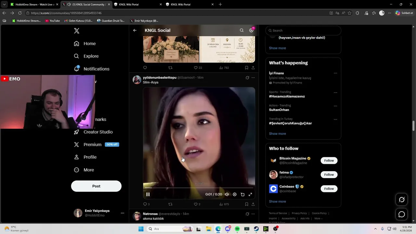Open Terms of Service link
This screenshot has height=234, width=416.
(x=278, y=213)
